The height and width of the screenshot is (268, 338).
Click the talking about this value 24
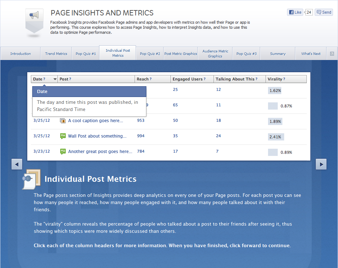coord(219,136)
